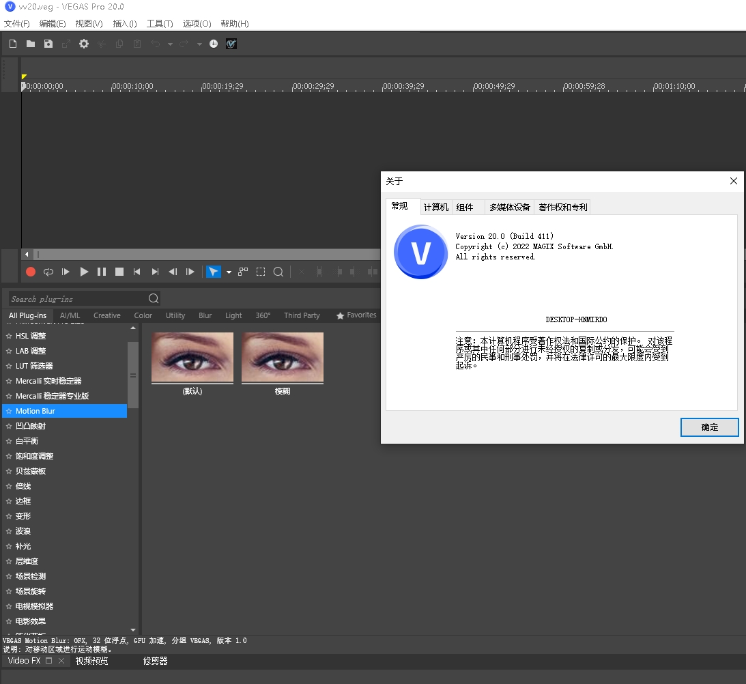Click the 确定 button in About dialog
The image size is (746, 684).
(709, 427)
